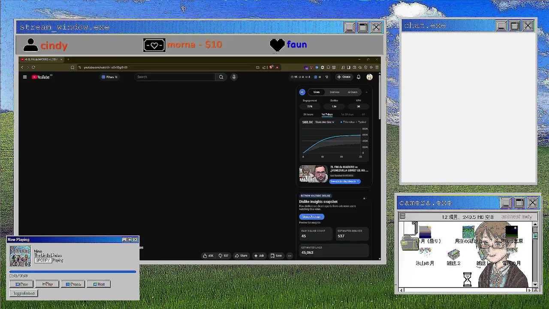The height and width of the screenshot is (309, 549).
Task: Share the video
Action: (241, 255)
